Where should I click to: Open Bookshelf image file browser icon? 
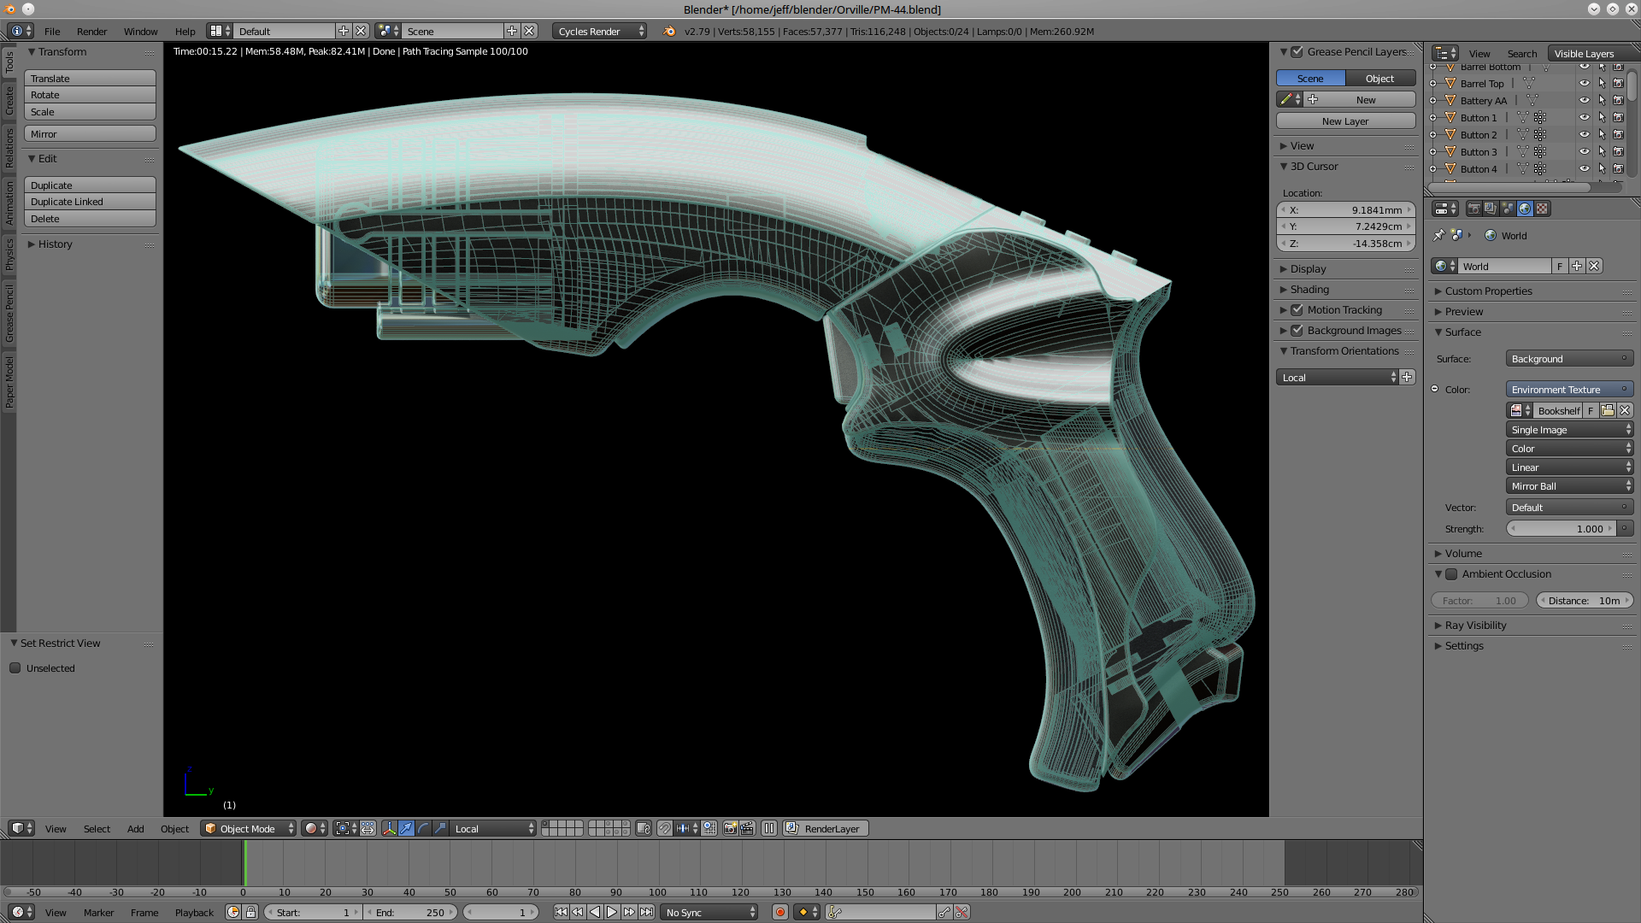pos(1608,410)
